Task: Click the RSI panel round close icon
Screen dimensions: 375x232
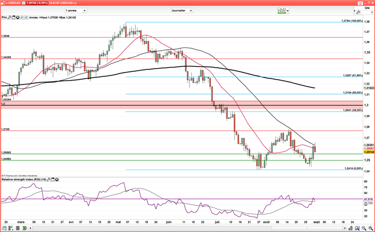Action: [x=57, y=180]
